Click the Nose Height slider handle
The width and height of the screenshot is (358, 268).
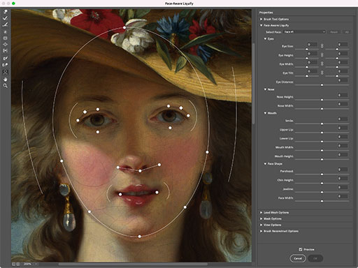coord(322,100)
